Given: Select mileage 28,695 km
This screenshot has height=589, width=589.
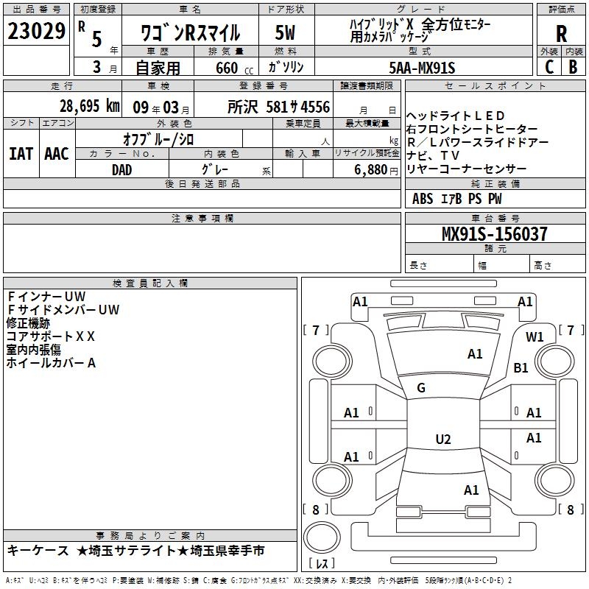Looking at the screenshot, I should (x=89, y=106).
